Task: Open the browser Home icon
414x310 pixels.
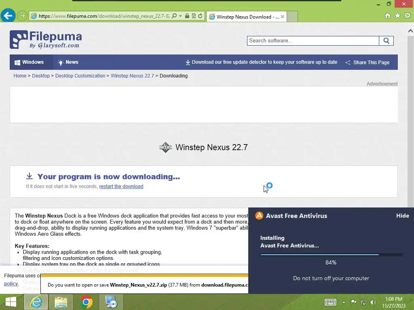Action: click(387, 16)
